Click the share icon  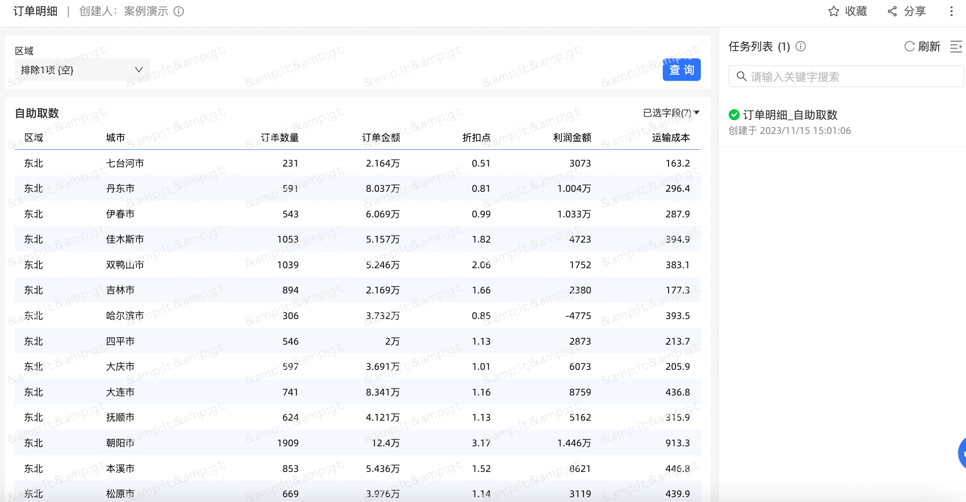point(892,11)
